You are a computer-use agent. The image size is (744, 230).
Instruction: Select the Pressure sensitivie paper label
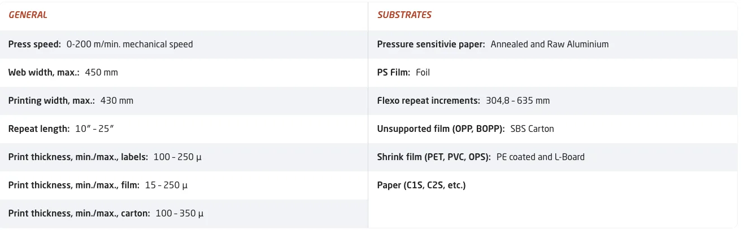click(x=431, y=44)
